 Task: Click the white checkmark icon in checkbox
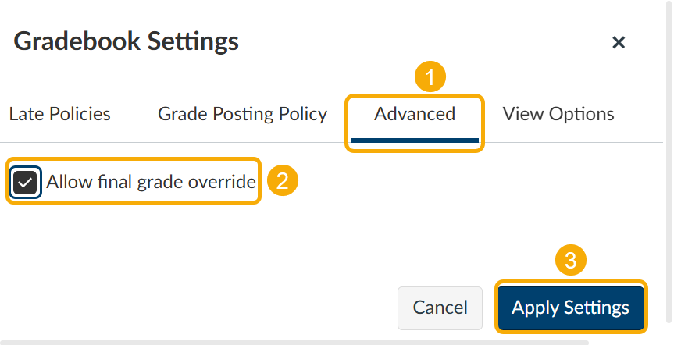click(x=25, y=183)
